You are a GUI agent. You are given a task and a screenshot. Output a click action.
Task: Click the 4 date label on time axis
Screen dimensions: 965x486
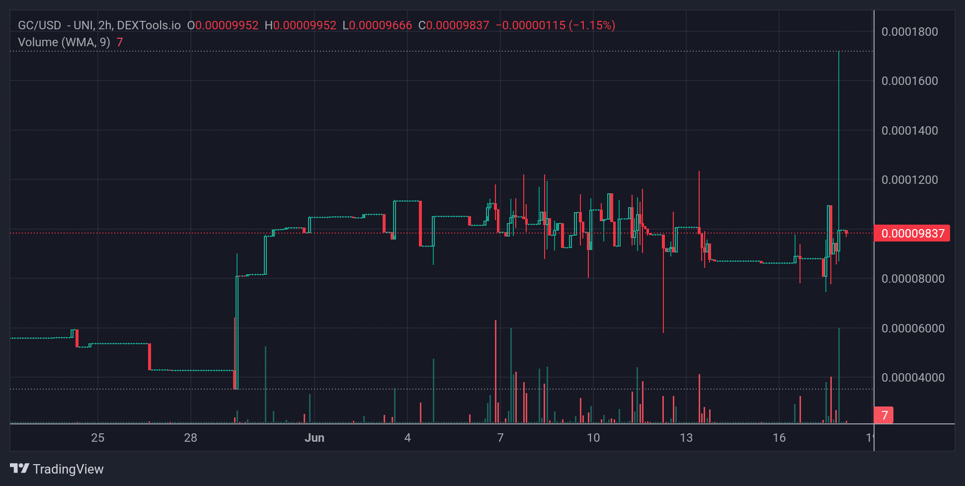click(x=407, y=438)
